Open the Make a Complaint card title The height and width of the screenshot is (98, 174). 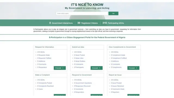click(x=42, y=75)
